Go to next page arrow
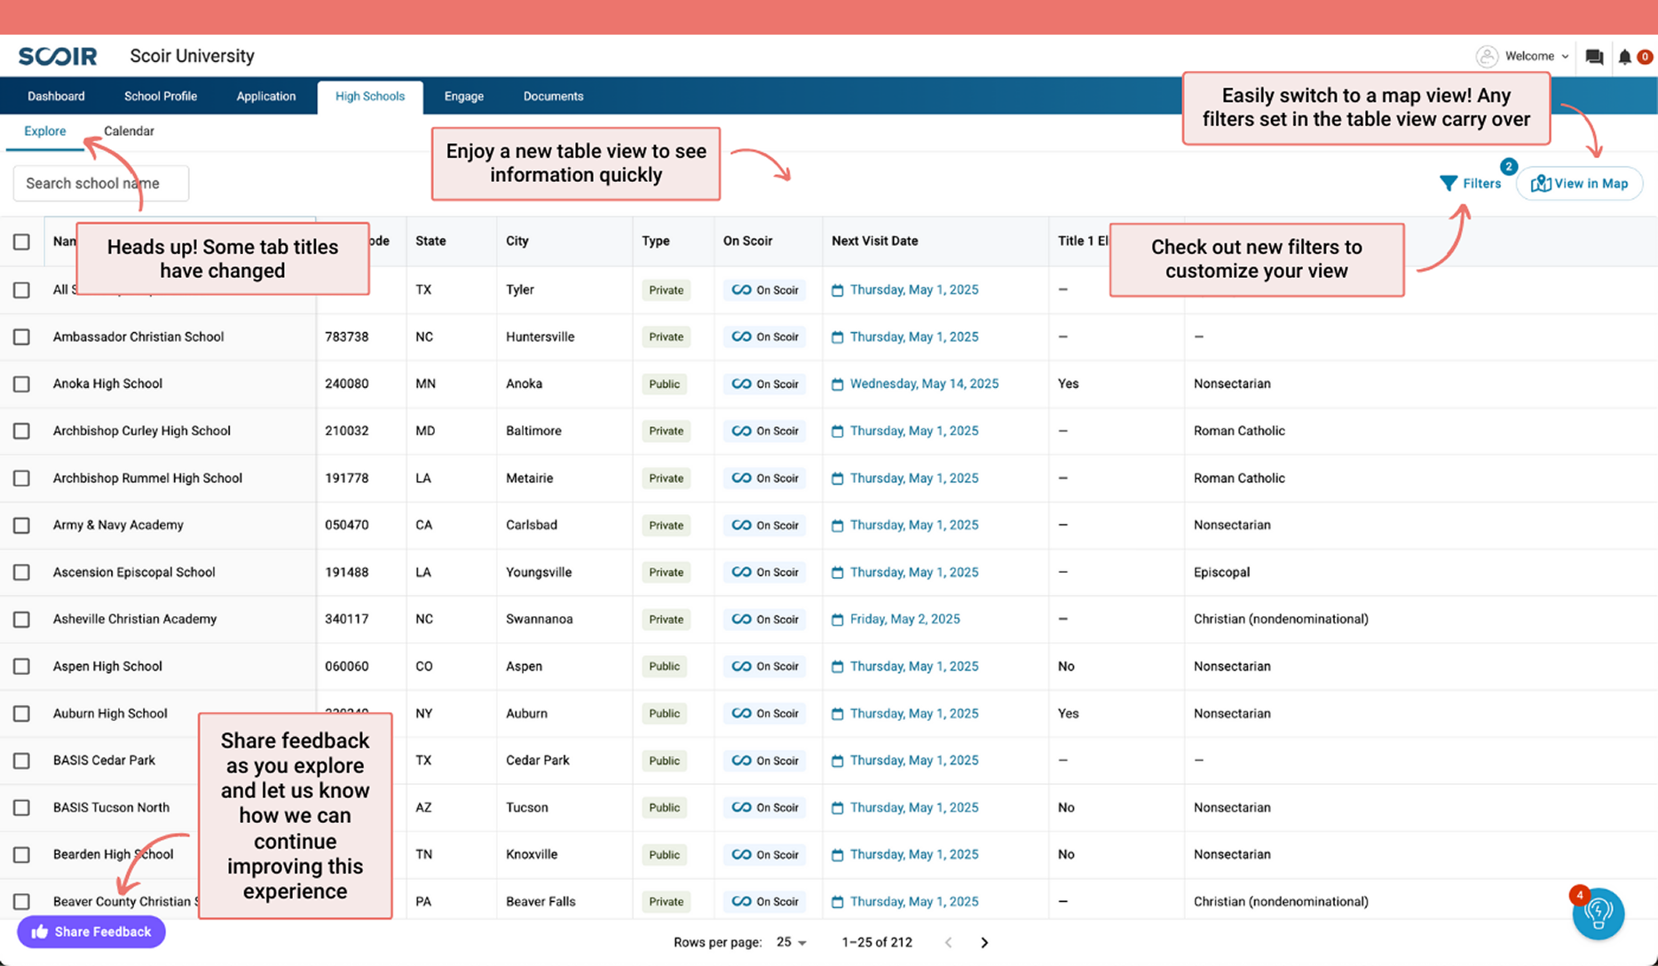 tap(984, 942)
